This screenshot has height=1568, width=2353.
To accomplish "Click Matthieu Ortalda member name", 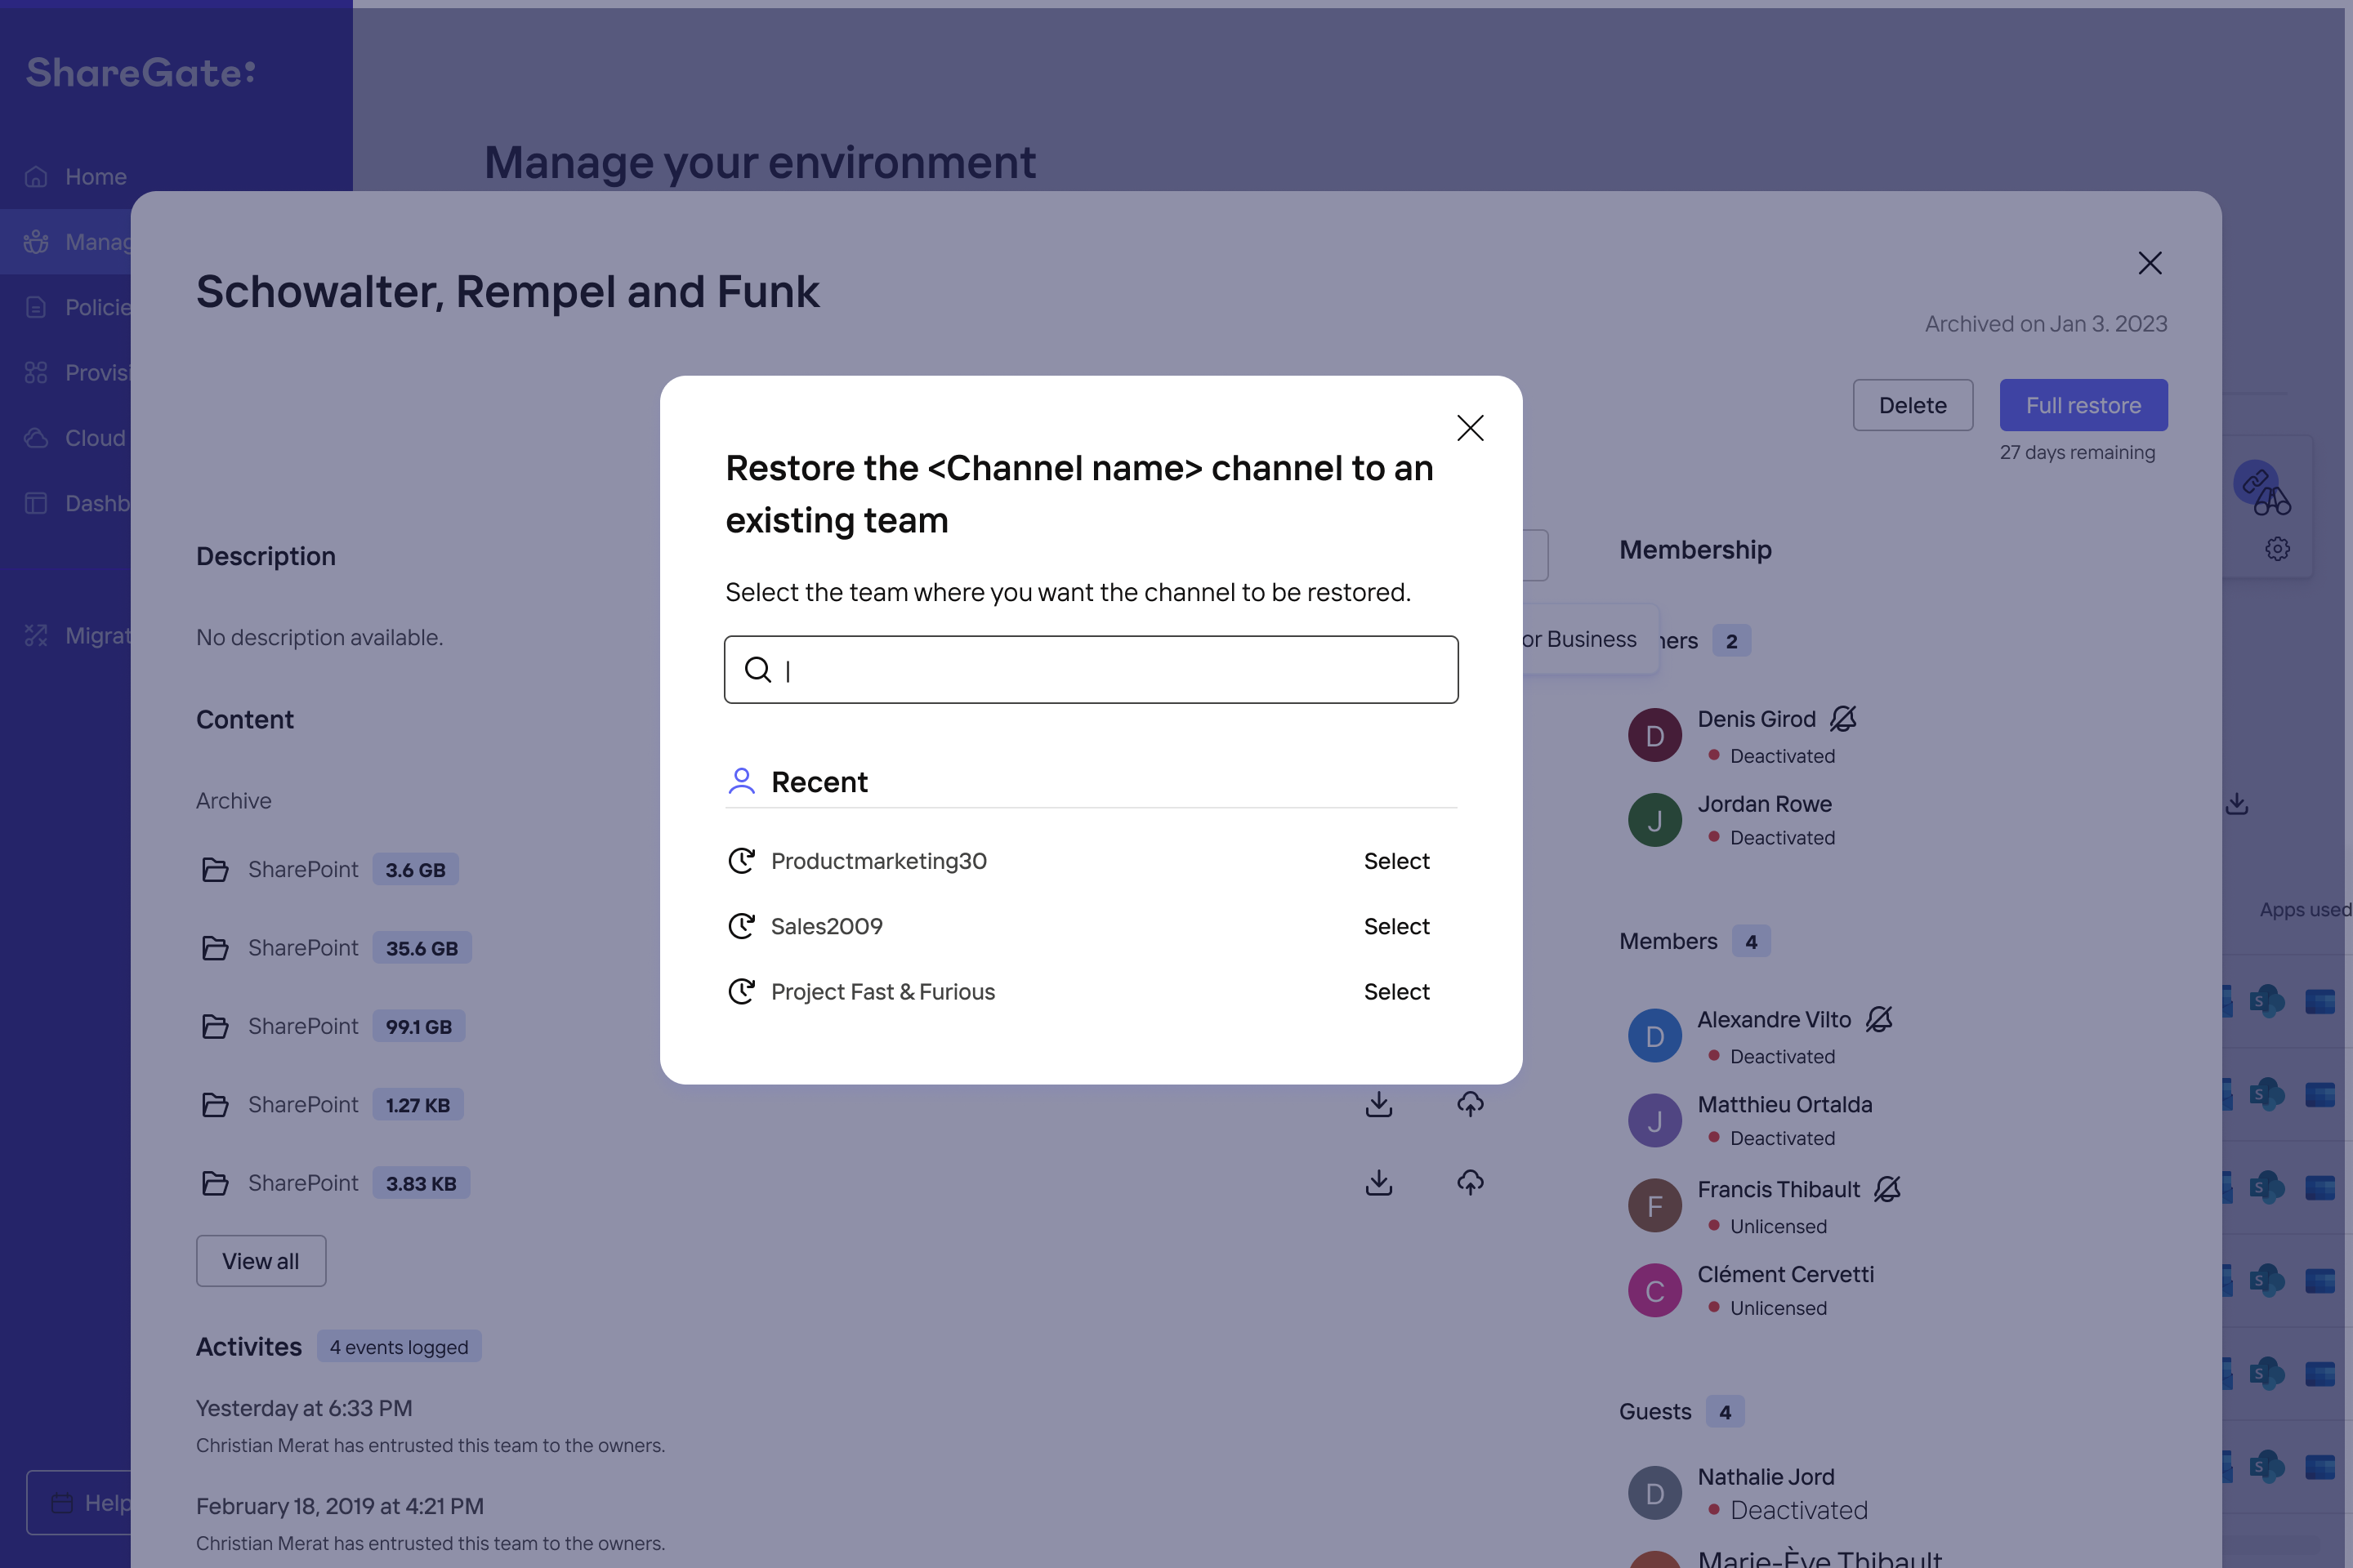I will click(1784, 1104).
